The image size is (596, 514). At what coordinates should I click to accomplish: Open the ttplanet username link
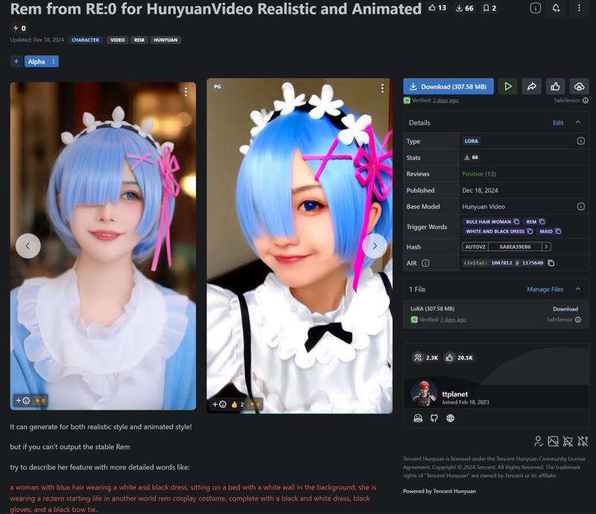455,394
